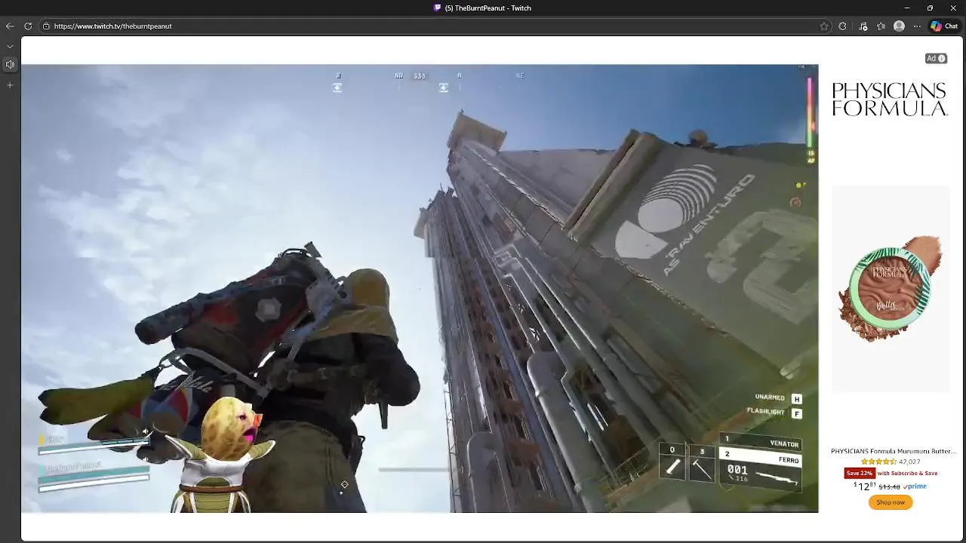
Task: Open the favorites hub icon
Action: tap(881, 26)
